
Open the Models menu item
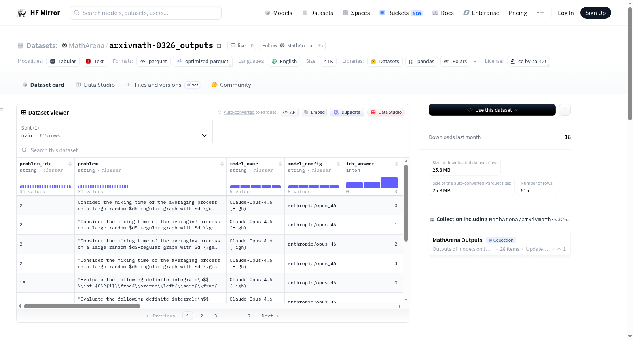[279, 13]
